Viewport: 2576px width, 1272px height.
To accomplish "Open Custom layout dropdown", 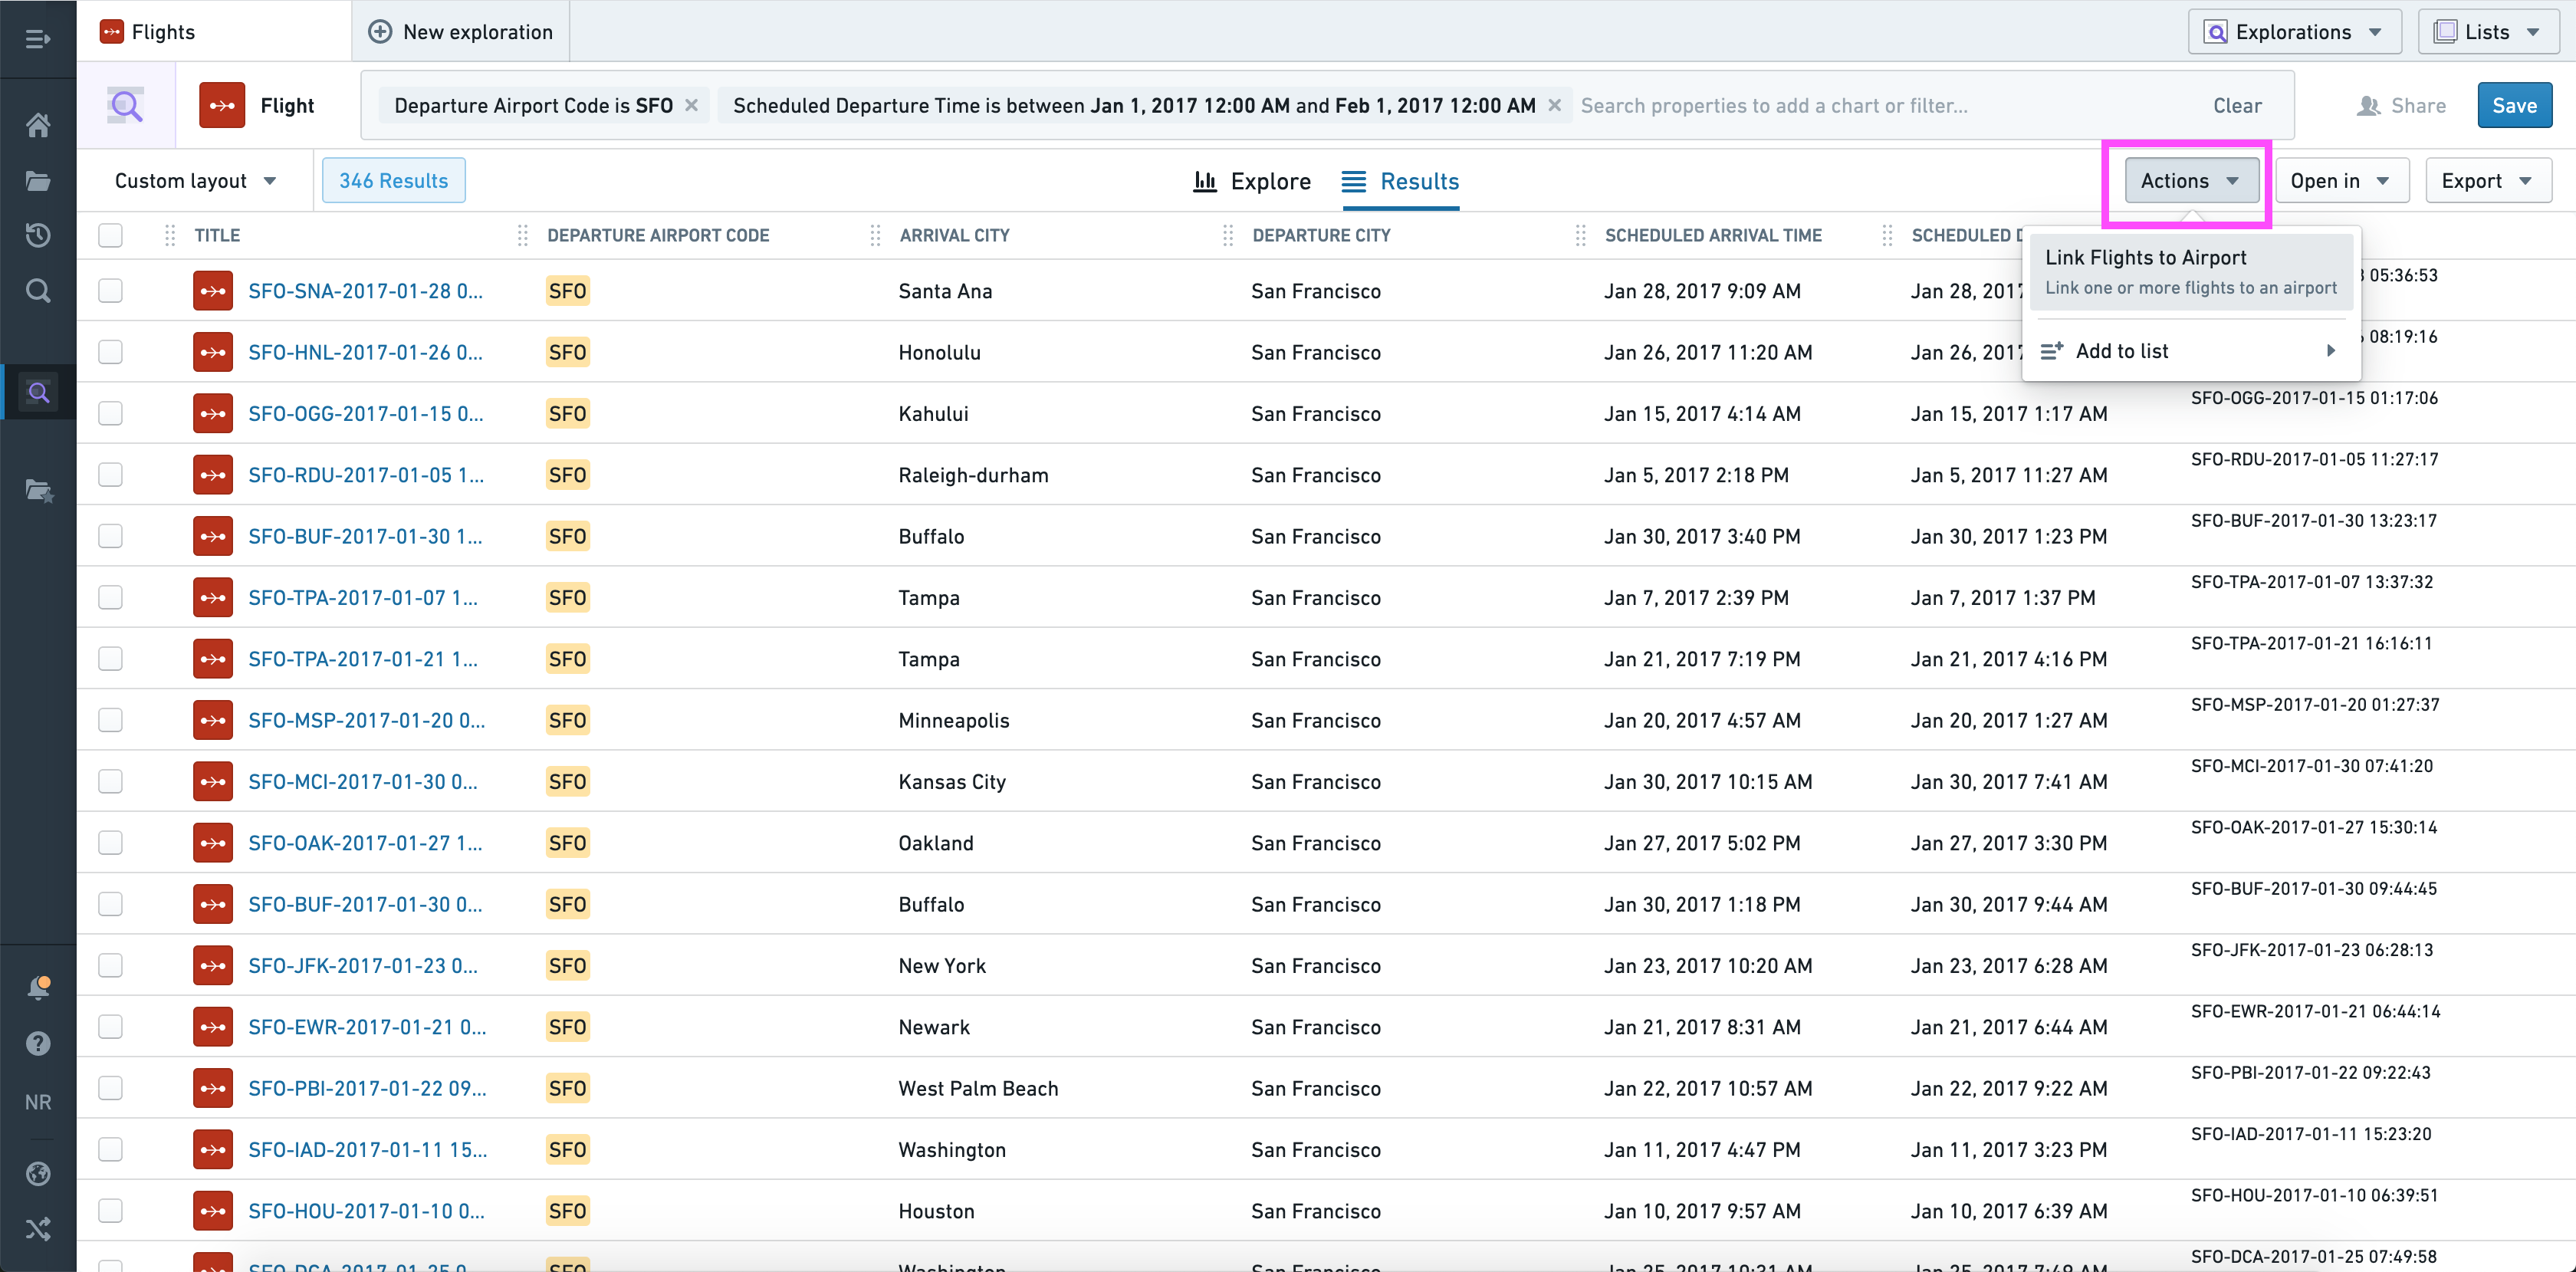I will (x=195, y=181).
